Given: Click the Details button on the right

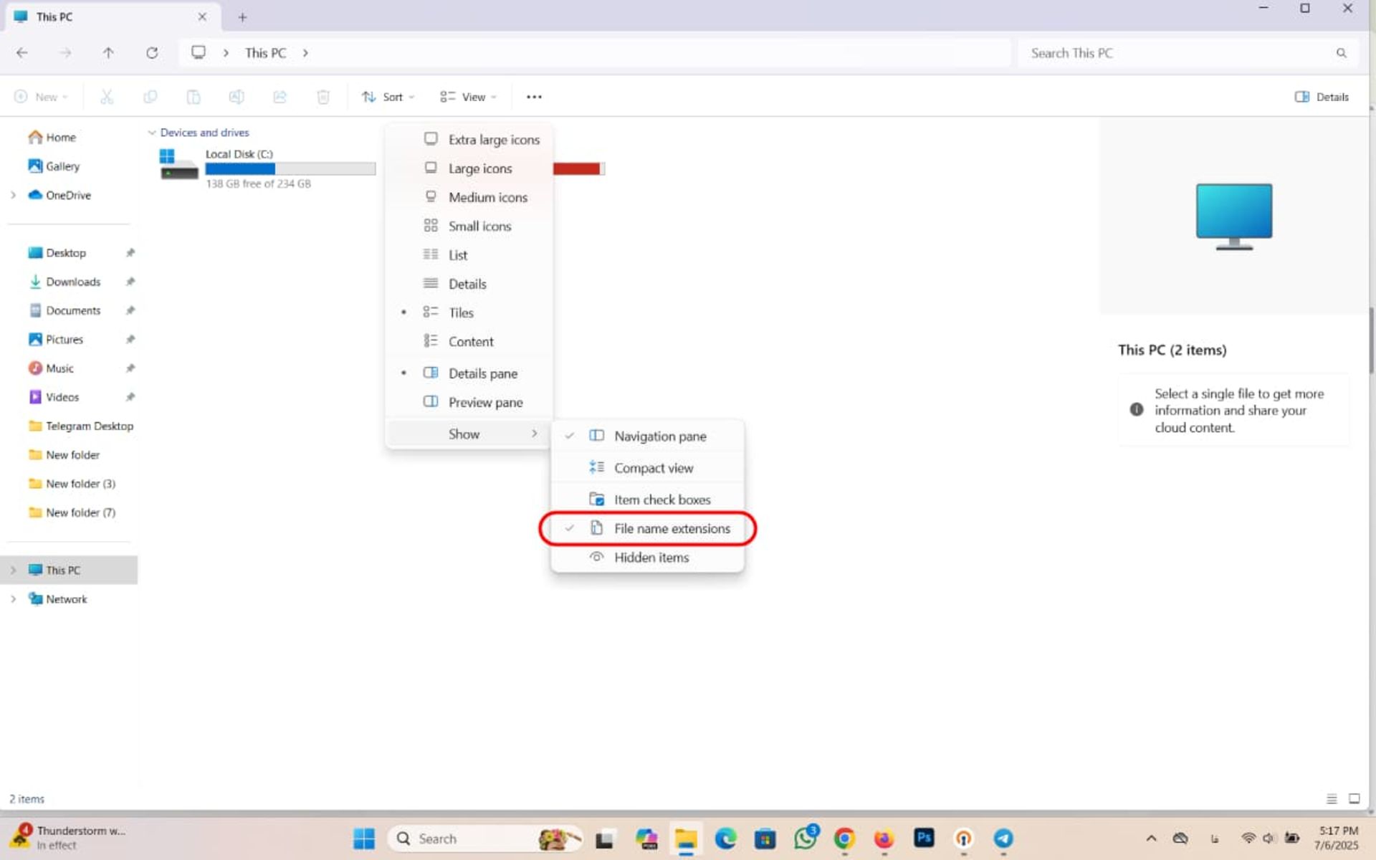Looking at the screenshot, I should pos(1322,97).
